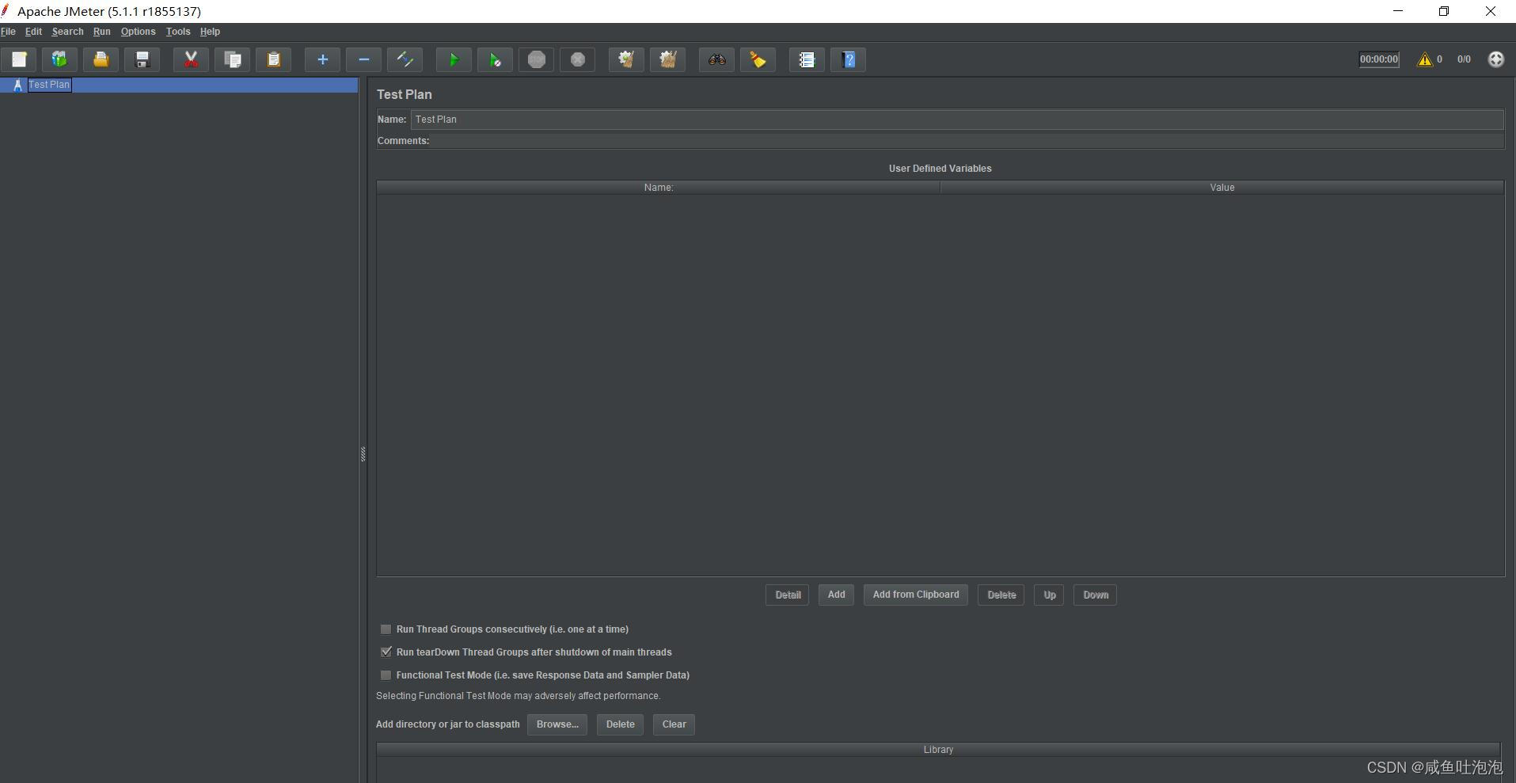The image size is (1516, 783).
Task: Click the elapsed time 00:00:00 display
Action: (1379, 59)
